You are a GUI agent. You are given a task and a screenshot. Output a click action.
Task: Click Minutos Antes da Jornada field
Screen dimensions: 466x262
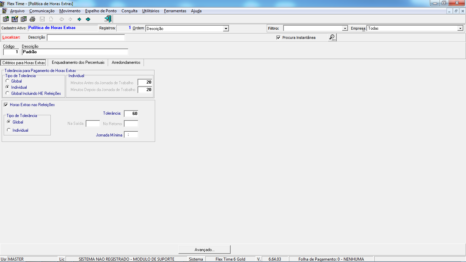point(145,82)
